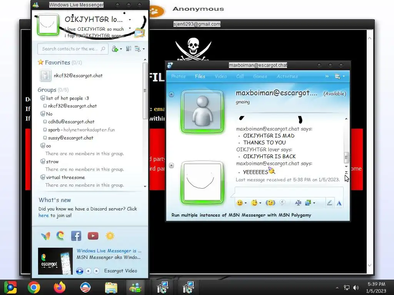Open Activities in the chat toolbar
394x295 pixels.
click(287, 76)
